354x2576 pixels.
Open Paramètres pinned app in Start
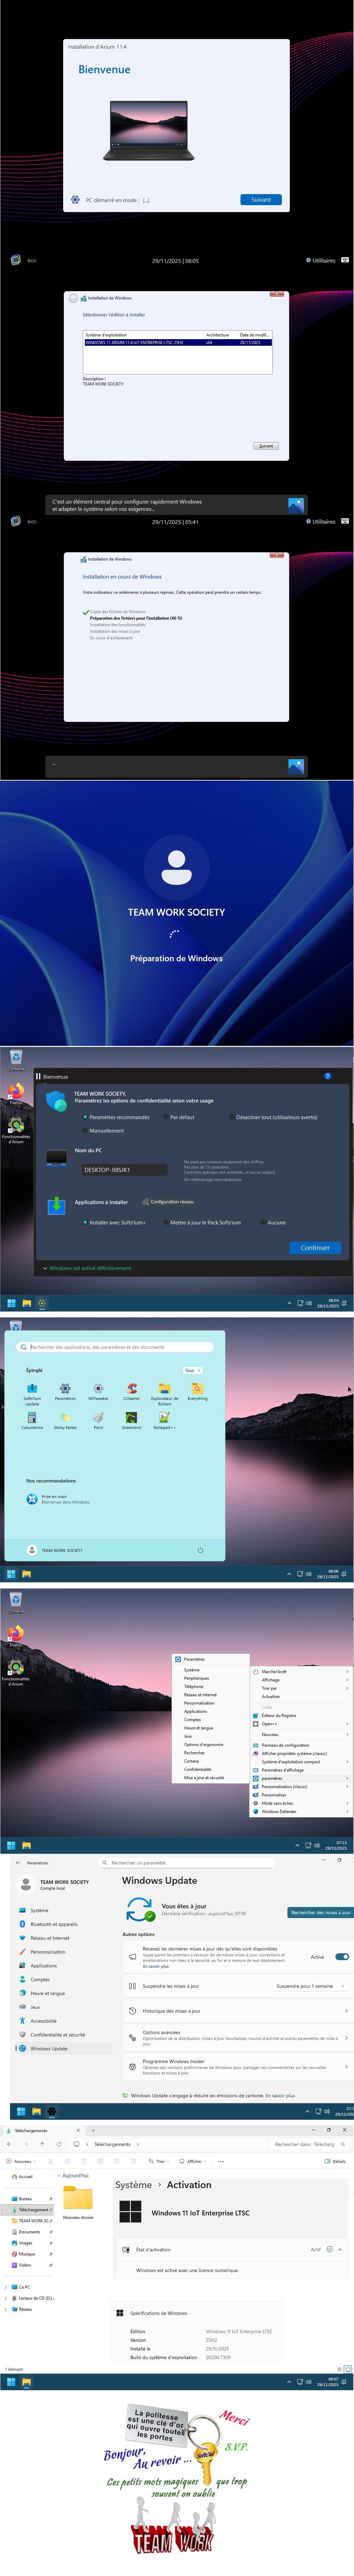[x=65, y=1391]
